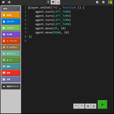Click DOWN argument on line 7
The height and width of the screenshot is (114, 114).
[57, 32]
